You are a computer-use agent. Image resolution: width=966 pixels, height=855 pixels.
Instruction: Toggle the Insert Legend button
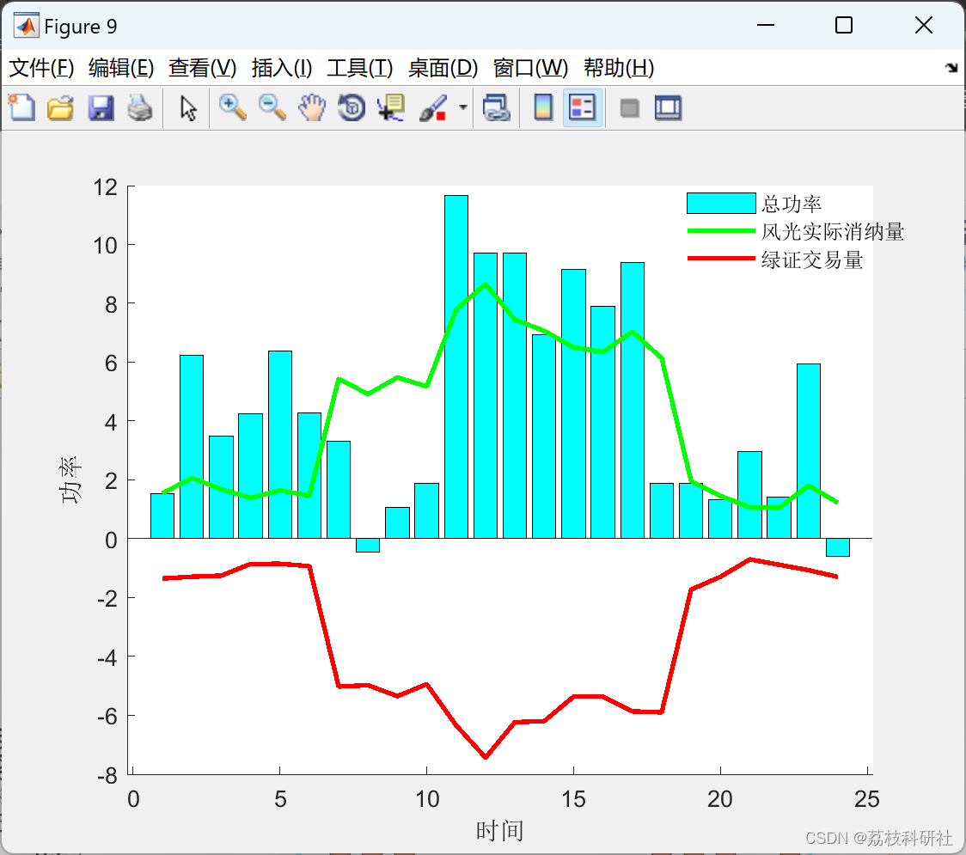click(x=582, y=107)
